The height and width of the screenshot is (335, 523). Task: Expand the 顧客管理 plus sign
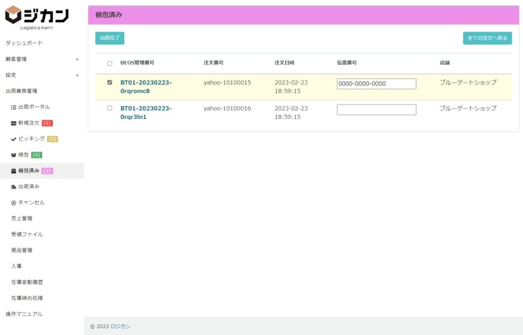77,59
